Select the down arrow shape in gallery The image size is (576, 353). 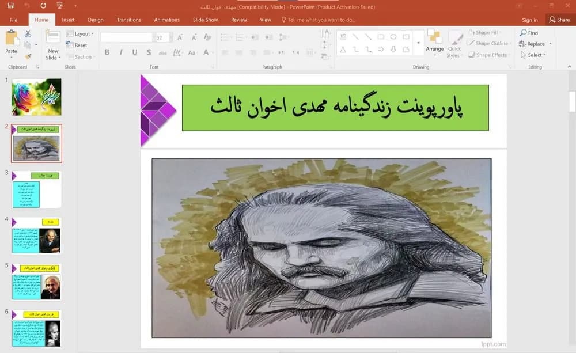[x=393, y=49]
